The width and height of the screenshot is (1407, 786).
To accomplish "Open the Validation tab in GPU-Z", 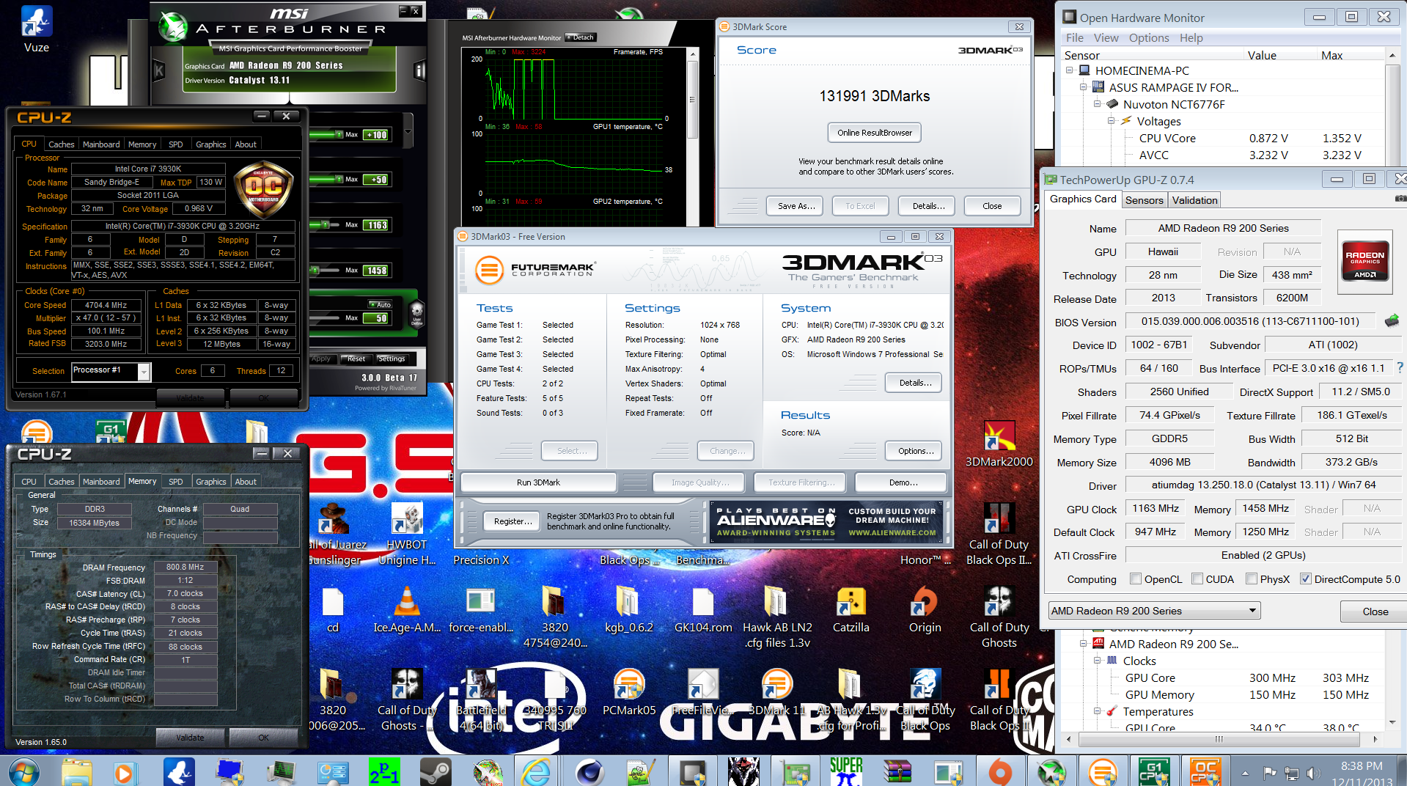I will click(x=1194, y=200).
